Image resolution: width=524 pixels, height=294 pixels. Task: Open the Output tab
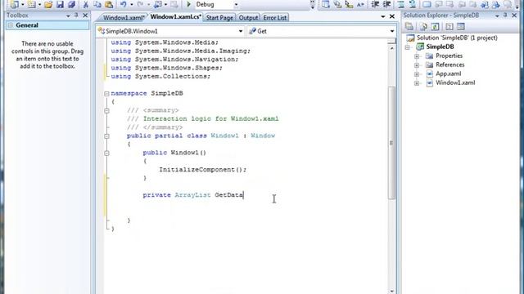point(248,18)
